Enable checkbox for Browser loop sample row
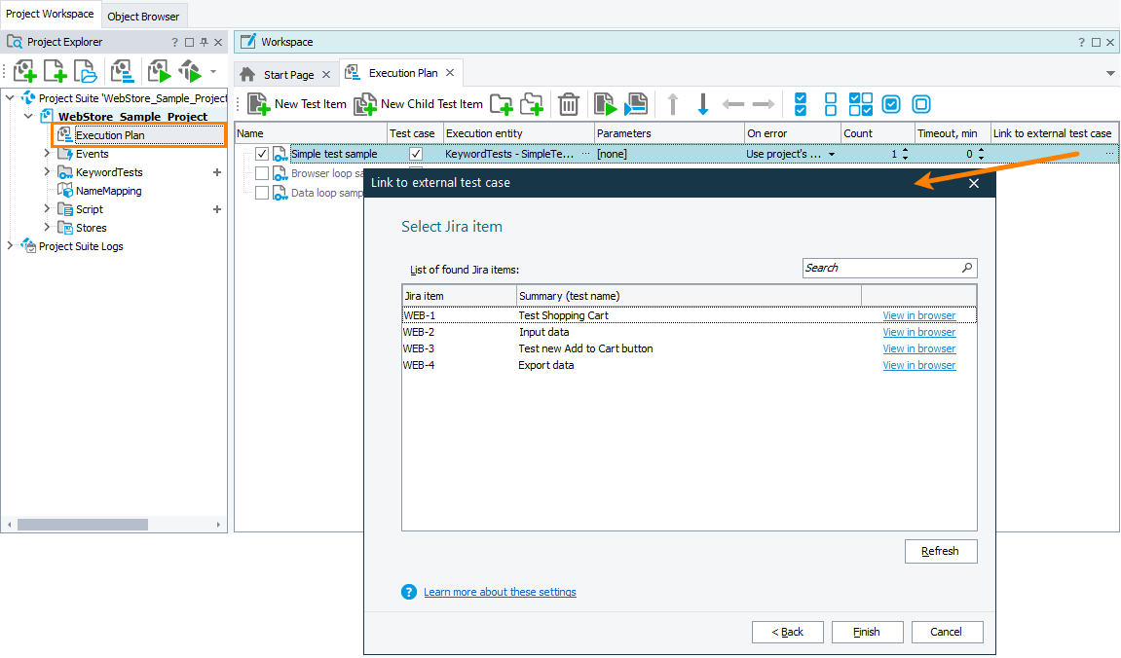The image size is (1121, 658). pyautogui.click(x=262, y=173)
